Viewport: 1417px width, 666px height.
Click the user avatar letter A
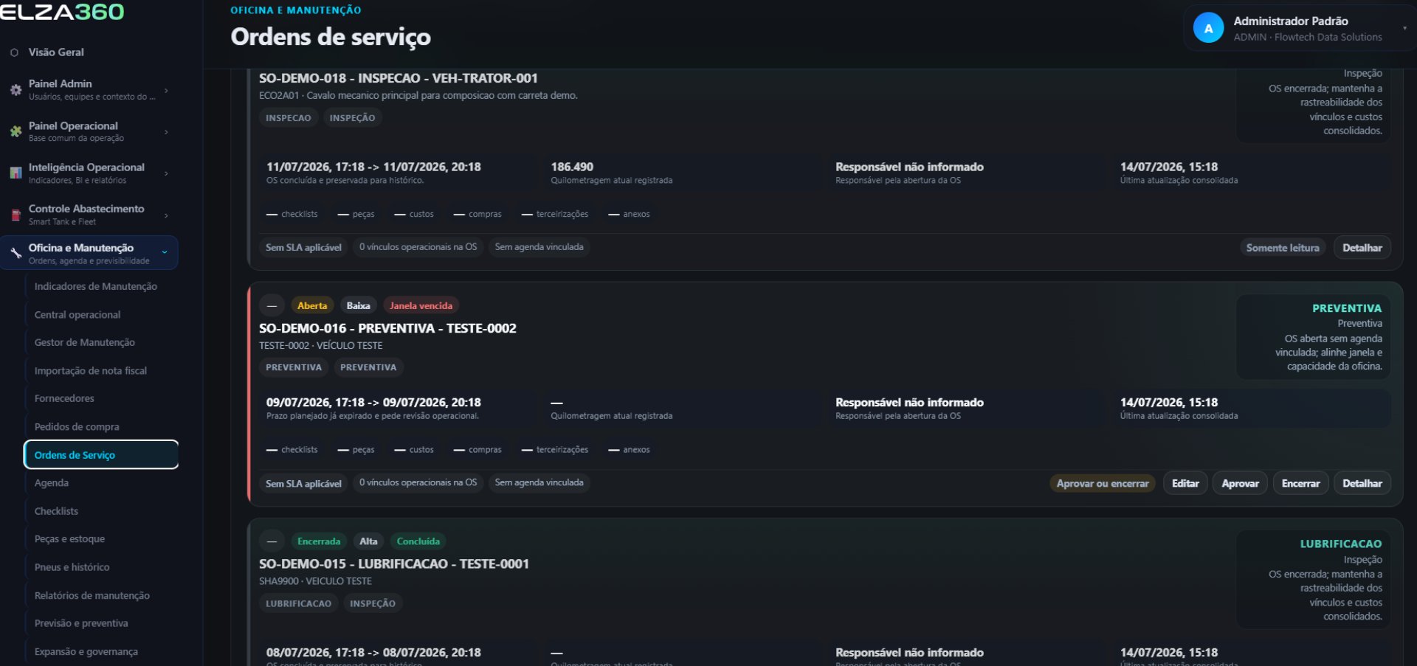pyautogui.click(x=1208, y=29)
